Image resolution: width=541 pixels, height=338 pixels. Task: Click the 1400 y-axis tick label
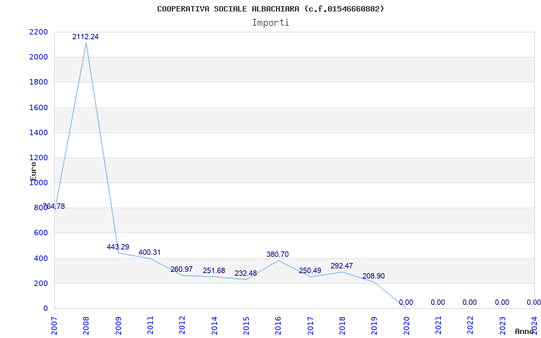[39, 132]
